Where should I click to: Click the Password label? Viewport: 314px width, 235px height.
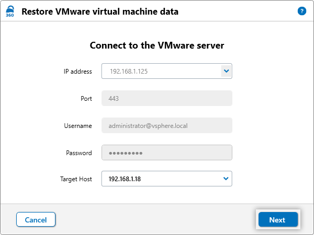coord(79,153)
